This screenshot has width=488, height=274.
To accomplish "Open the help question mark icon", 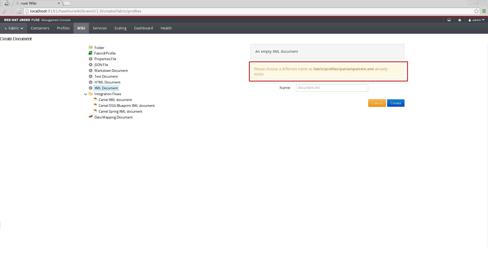I will (460, 20).
